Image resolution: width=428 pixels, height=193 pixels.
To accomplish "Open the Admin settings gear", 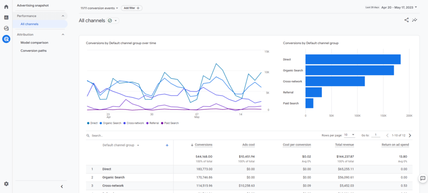I will (6, 184).
